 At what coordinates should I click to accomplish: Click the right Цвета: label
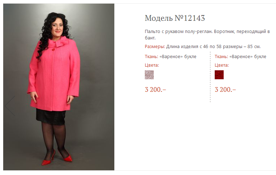pyautogui.click(x=222, y=65)
